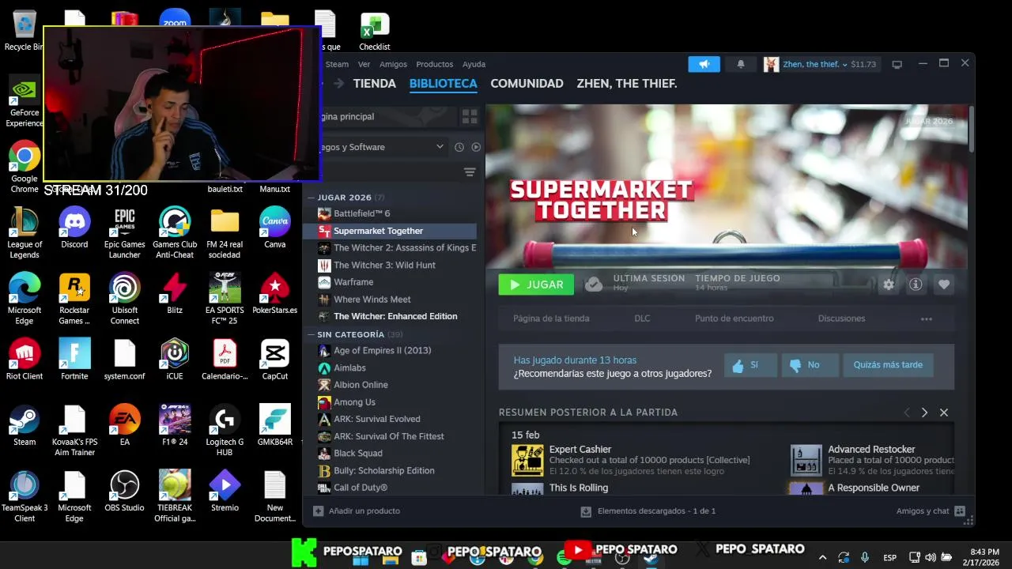The height and width of the screenshot is (569, 1012).
Task: Open Expert Cashier achievement thumbnail
Action: pos(527,460)
